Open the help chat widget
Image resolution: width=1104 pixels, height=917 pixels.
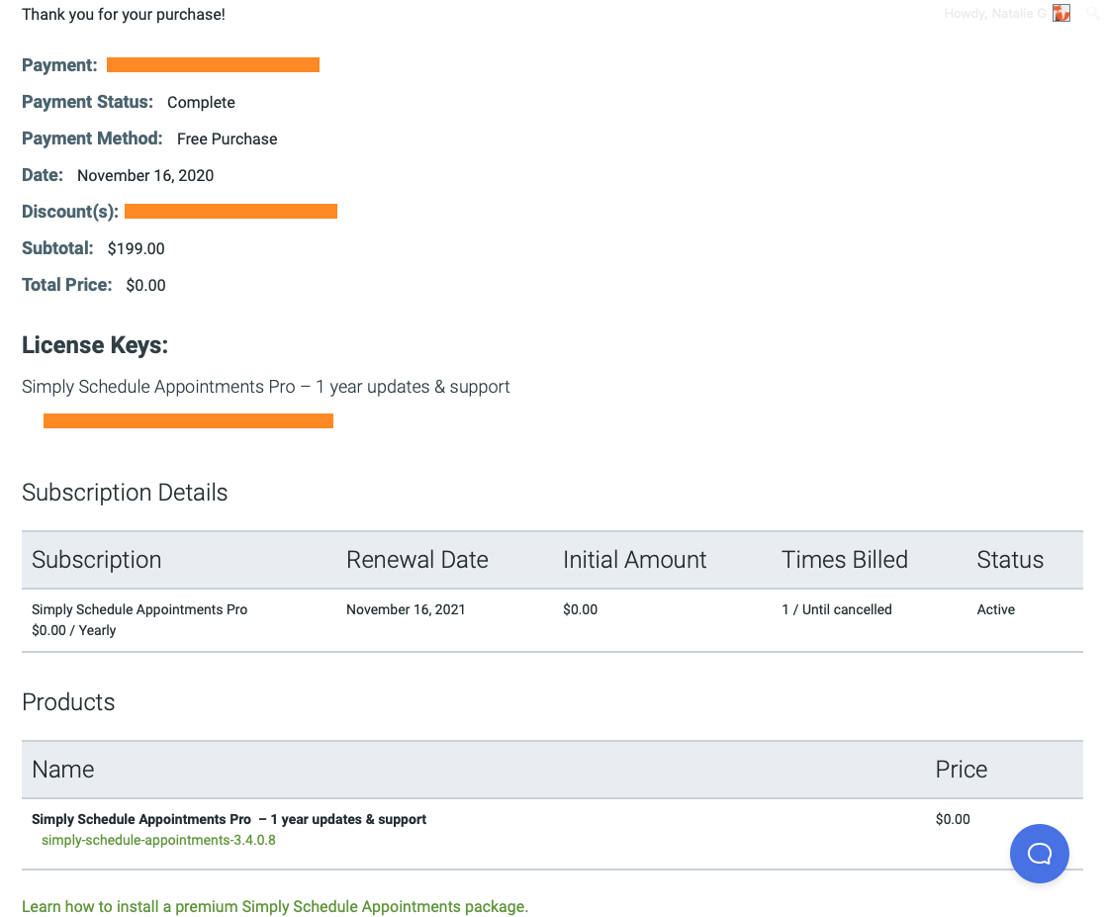1039,853
